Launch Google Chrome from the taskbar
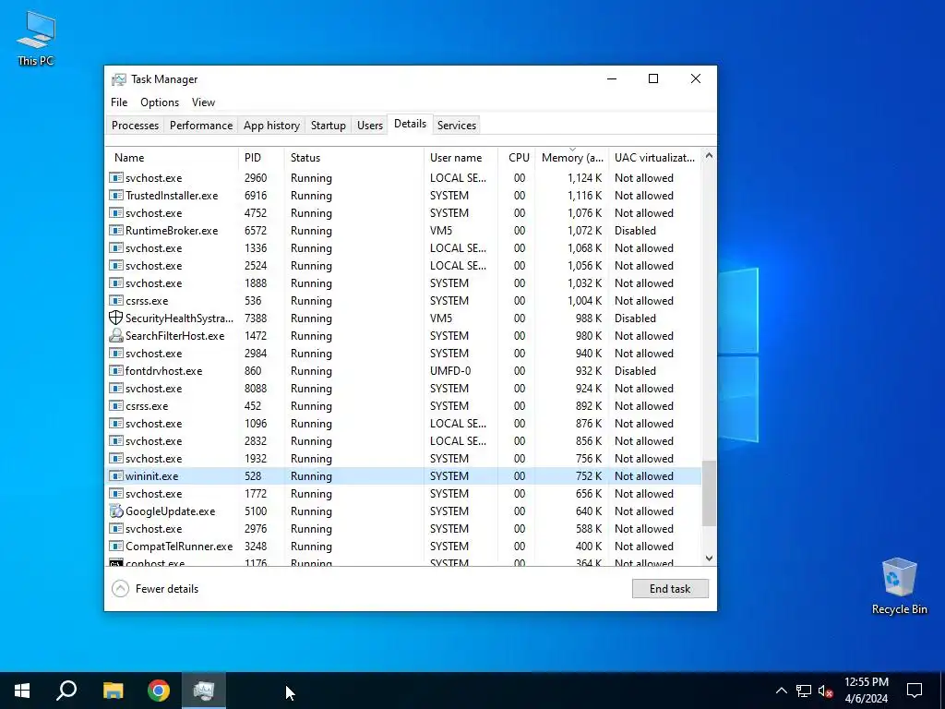The width and height of the screenshot is (945, 709). [159, 691]
